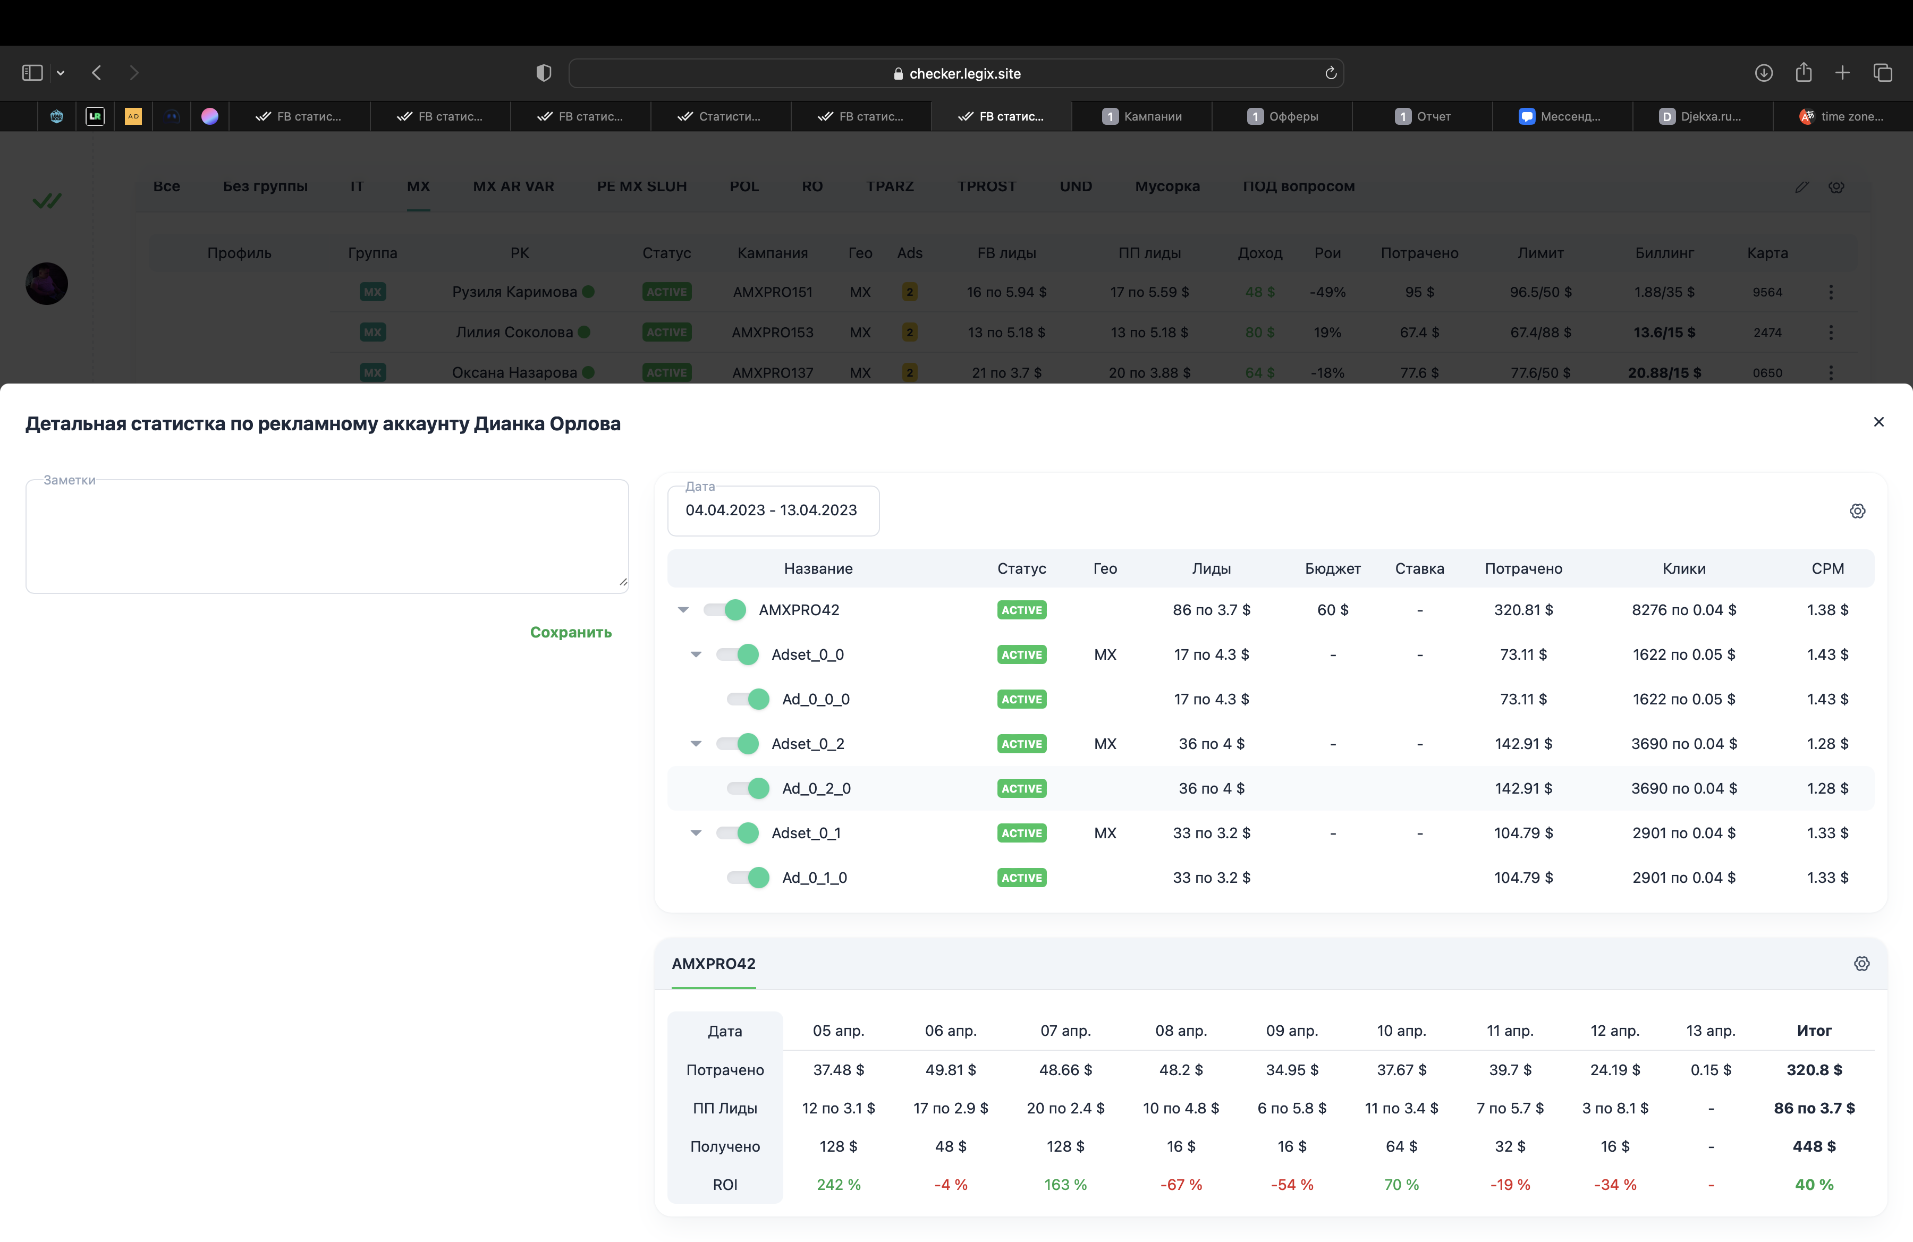1913x1242 pixels.
Task: Open the date range field 04.04.2023 - 13.04.2023
Action: tap(773, 510)
